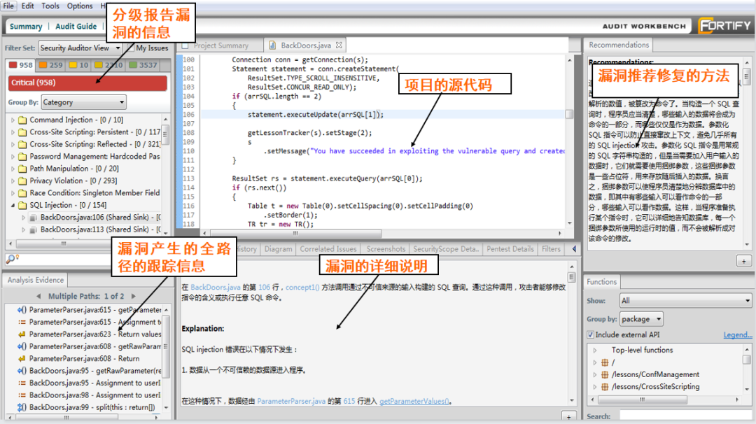Close the BackDoors.java editor tab
Screen dimensions: 756x424
pyautogui.click(x=339, y=45)
